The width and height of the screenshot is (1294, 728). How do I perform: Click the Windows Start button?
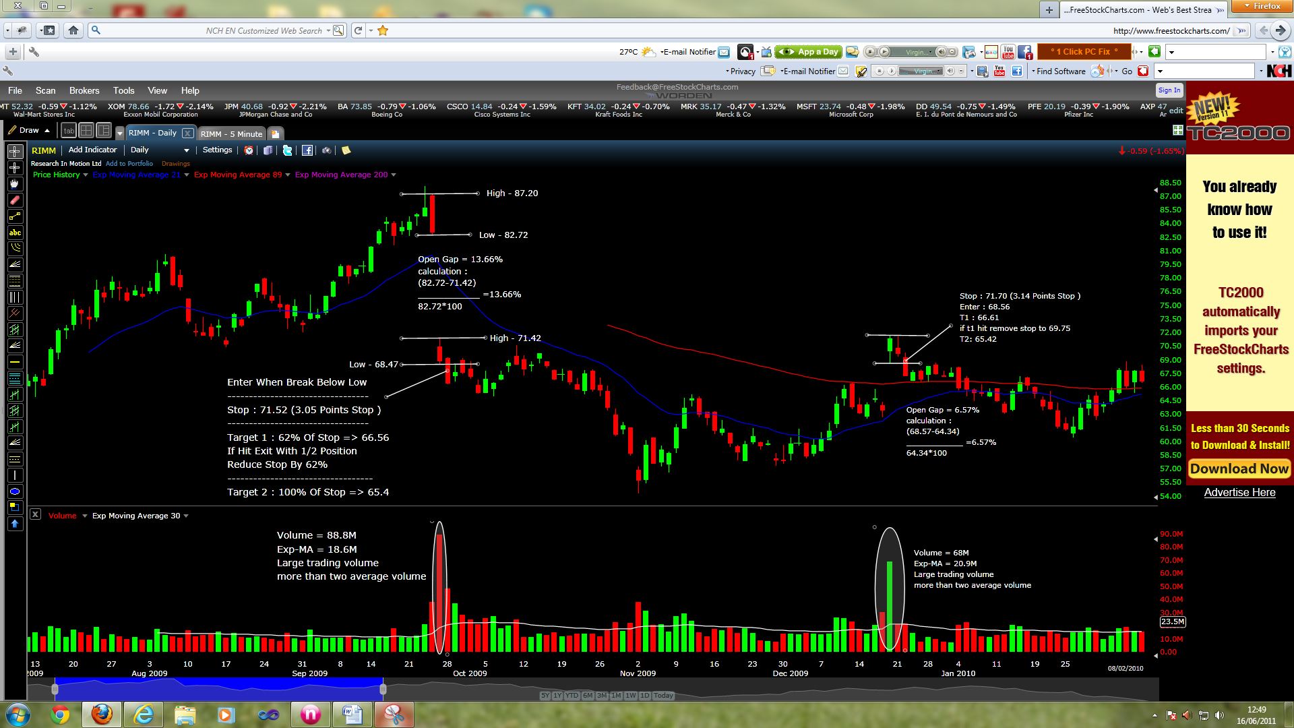pyautogui.click(x=18, y=715)
